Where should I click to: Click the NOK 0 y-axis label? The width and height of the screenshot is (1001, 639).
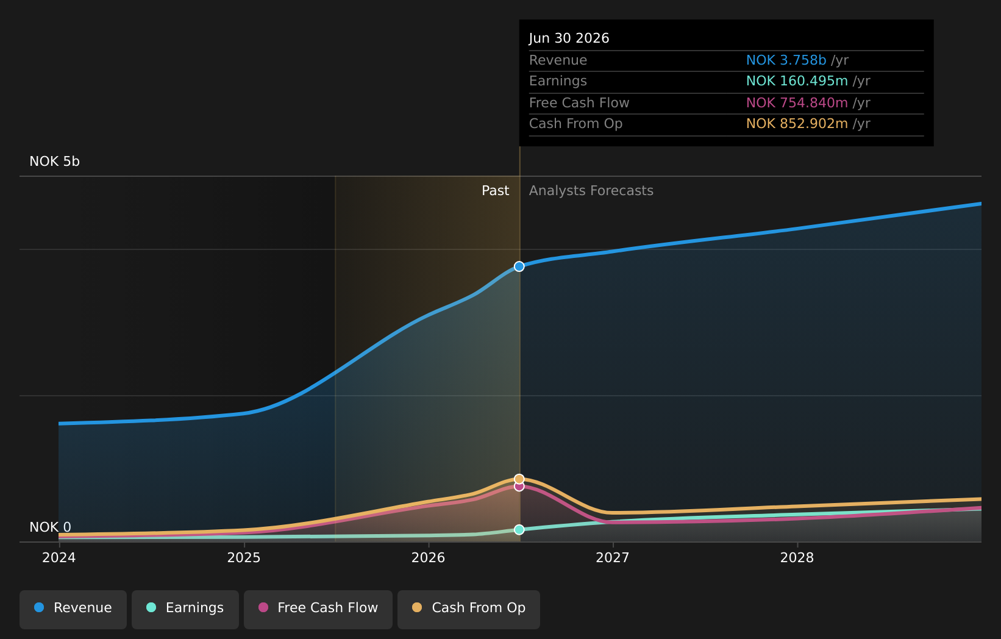pos(51,527)
